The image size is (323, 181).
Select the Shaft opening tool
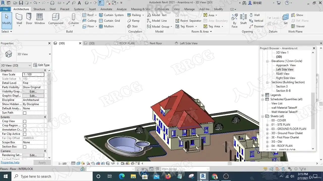pyautogui.click(x=243, y=19)
